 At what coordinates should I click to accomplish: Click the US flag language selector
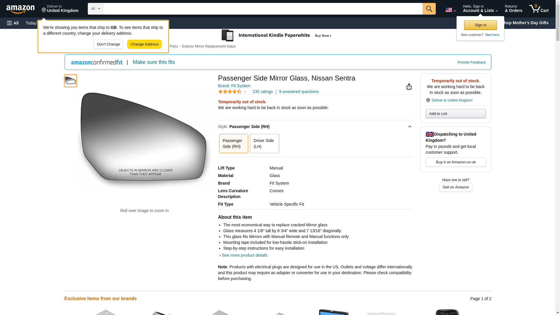pyautogui.click(x=450, y=10)
